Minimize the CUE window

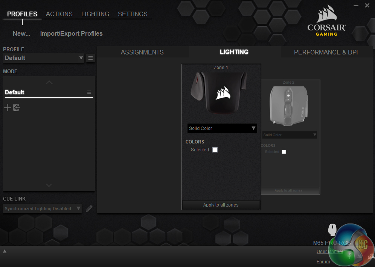coord(356,5)
